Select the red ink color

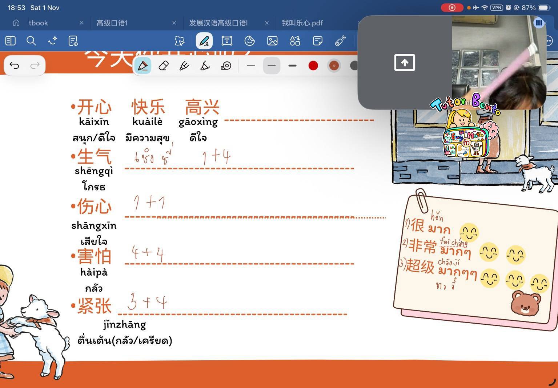point(313,65)
